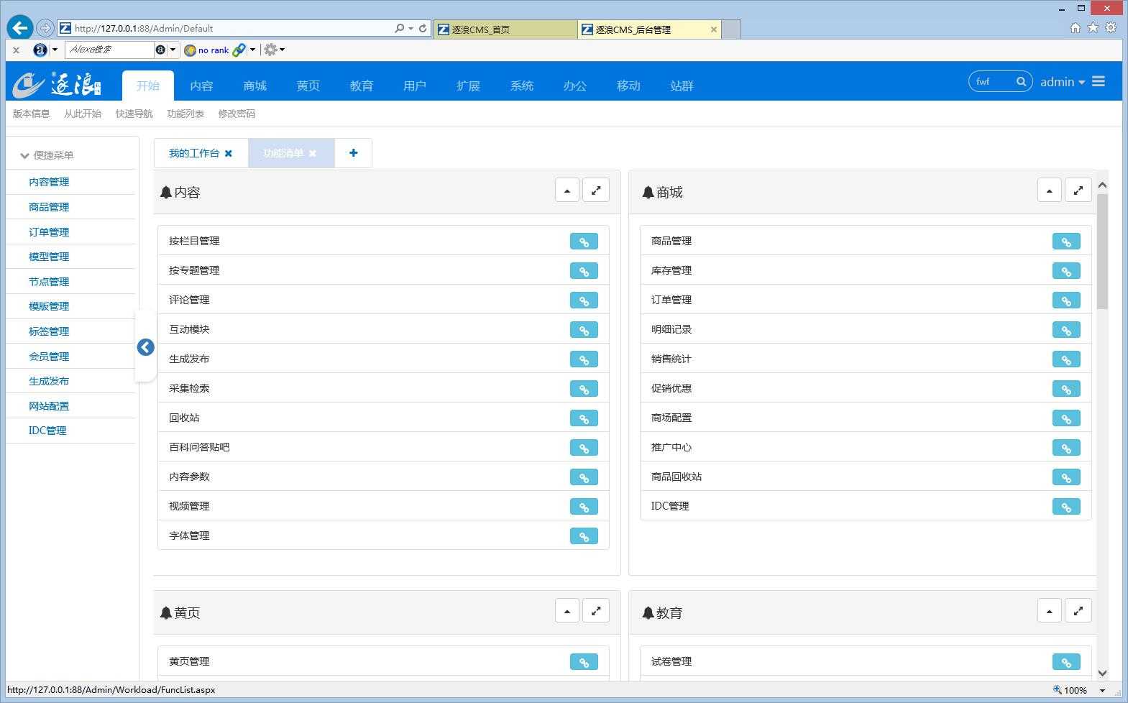Open zoom level 100% dropdown in status bar
The image size is (1128, 703).
[x=1102, y=690]
